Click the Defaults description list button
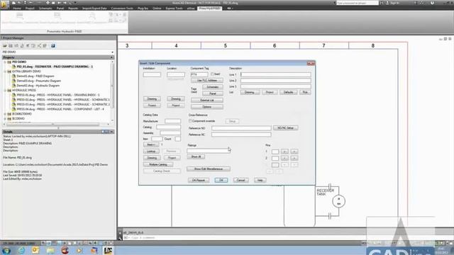Image resolution: width=454 pixels, height=255 pixels. coord(289,92)
